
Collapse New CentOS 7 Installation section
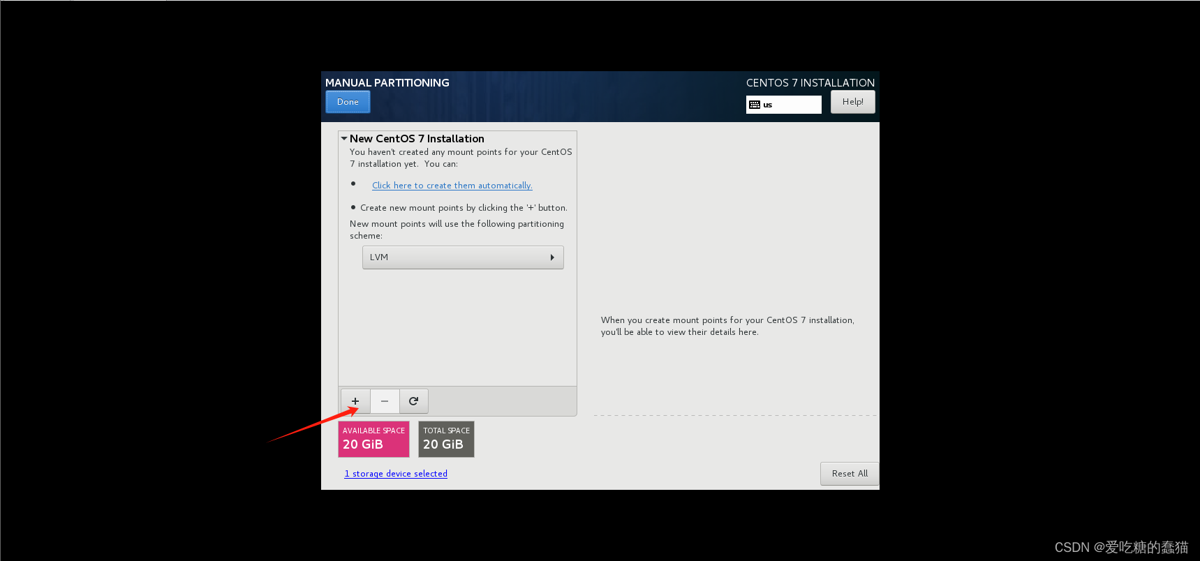coord(343,139)
